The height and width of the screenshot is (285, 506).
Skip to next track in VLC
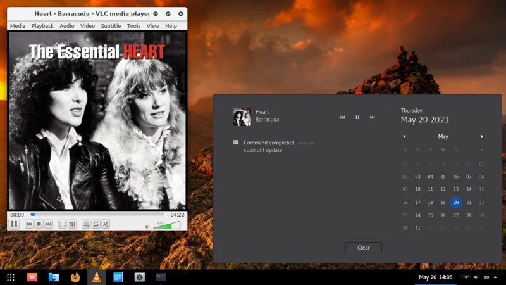point(49,224)
